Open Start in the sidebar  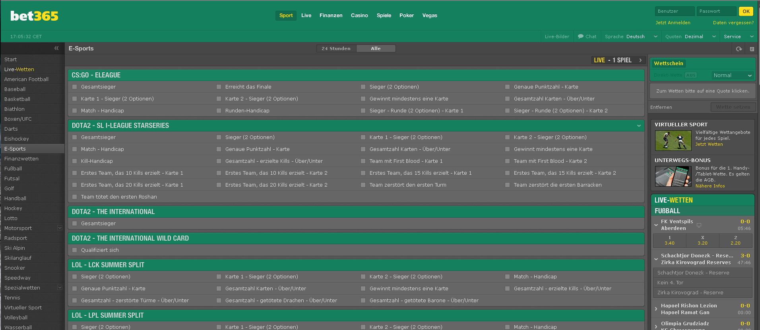tap(32, 59)
